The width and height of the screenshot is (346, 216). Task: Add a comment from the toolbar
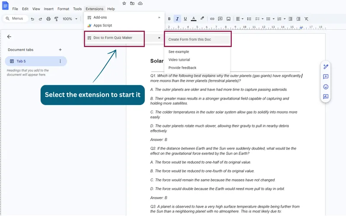click(220, 19)
